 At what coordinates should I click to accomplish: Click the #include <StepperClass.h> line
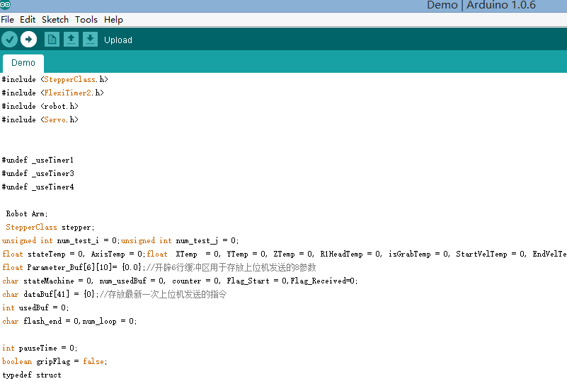[x=55, y=79]
